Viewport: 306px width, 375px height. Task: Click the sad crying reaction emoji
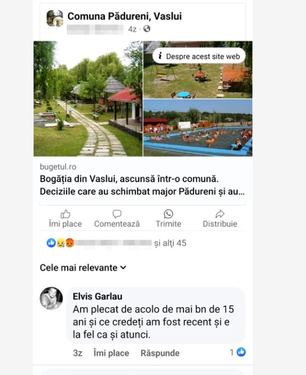coord(60,243)
